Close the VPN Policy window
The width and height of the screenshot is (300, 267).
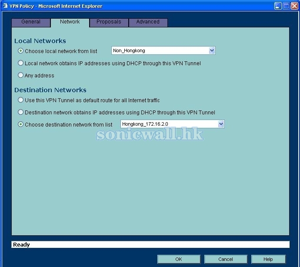point(294,6)
